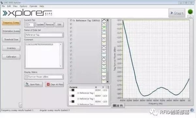Click the help icon in bottom right corner
This screenshot has height=118, width=196.
[192, 110]
